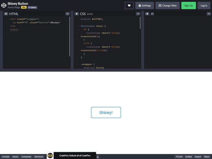Open the Assets panel
The width and height of the screenshot is (212, 159).
15,157
